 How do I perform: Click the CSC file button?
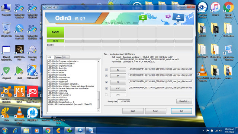[118, 88]
